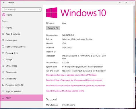Click the Display monitor icon
Image resolution: width=136 pixels, height=109 pixels.
pos(3,28)
